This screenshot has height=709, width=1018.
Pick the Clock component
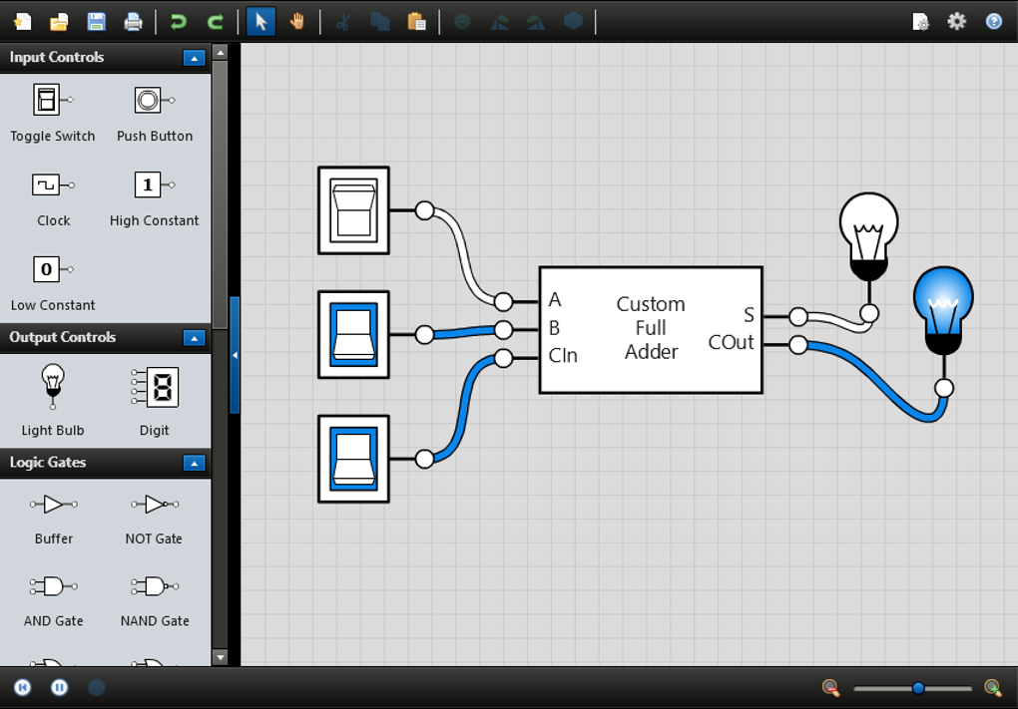(x=53, y=198)
